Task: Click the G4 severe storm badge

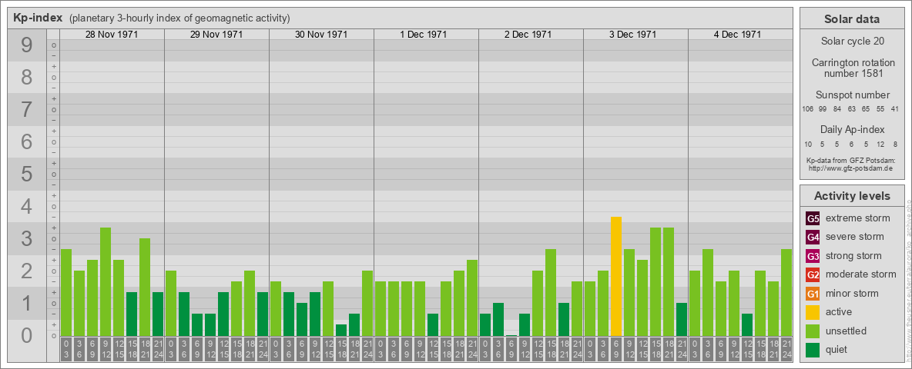Action: [813, 237]
